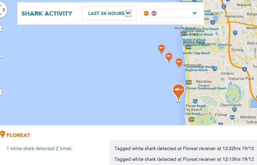The image size is (257, 165).
Task: Click the Shark Activity heading
Action: [x=47, y=14]
